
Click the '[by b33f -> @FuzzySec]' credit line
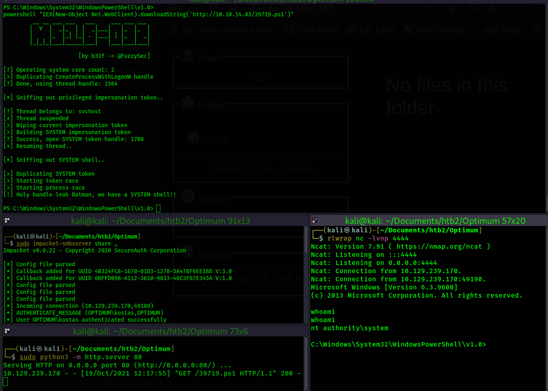click(x=114, y=56)
